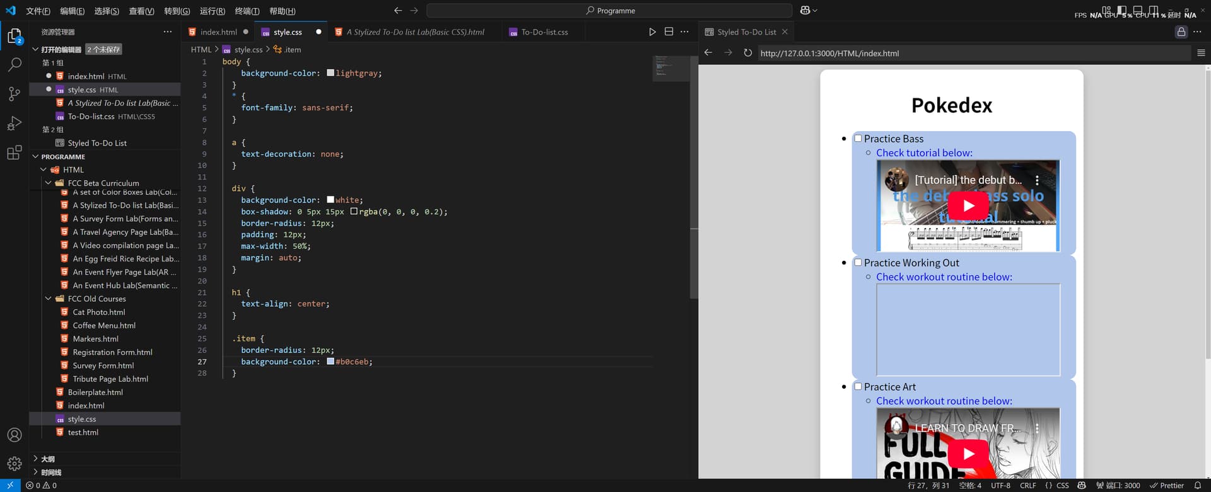Open the color picker for the #b0c6eb swatch
This screenshot has height=492, width=1211.
[x=331, y=362]
